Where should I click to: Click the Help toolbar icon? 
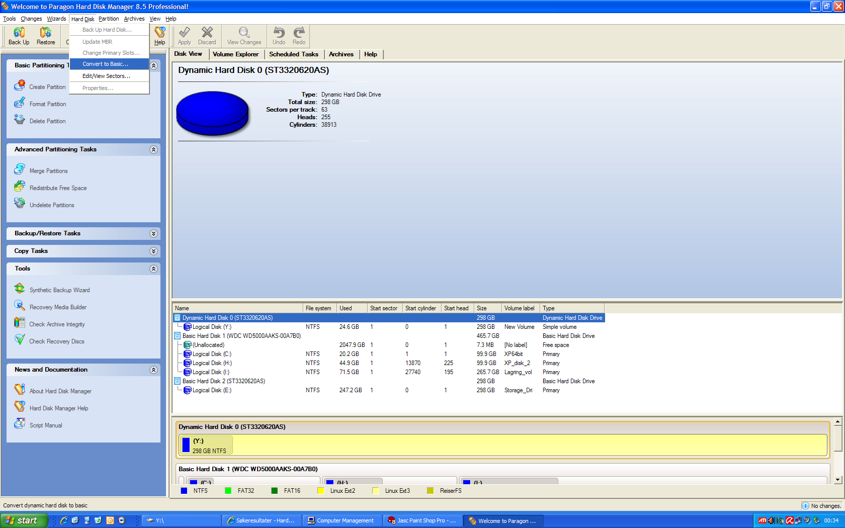click(160, 33)
